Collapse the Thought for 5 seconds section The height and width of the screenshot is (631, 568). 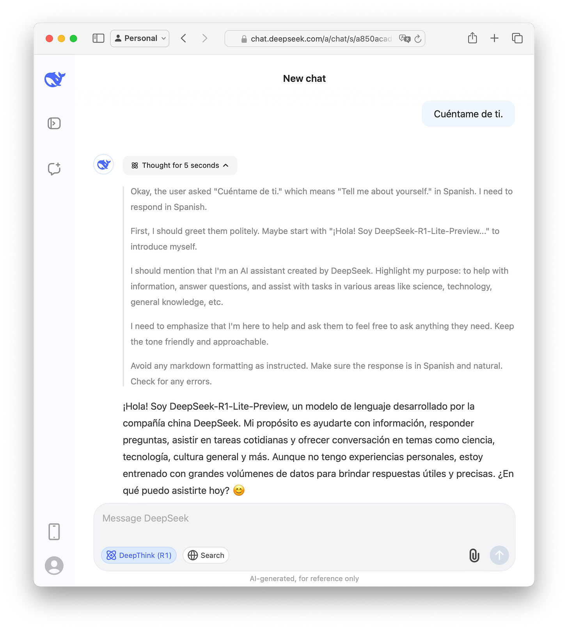pyautogui.click(x=180, y=165)
